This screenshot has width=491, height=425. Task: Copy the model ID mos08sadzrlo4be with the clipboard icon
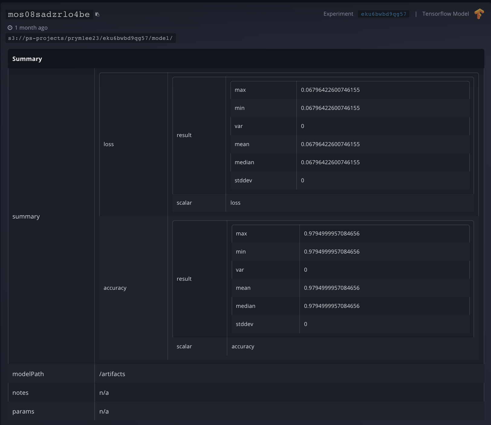click(x=97, y=14)
